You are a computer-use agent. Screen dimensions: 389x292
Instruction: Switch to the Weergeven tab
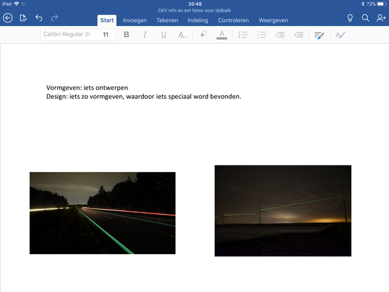click(x=273, y=20)
